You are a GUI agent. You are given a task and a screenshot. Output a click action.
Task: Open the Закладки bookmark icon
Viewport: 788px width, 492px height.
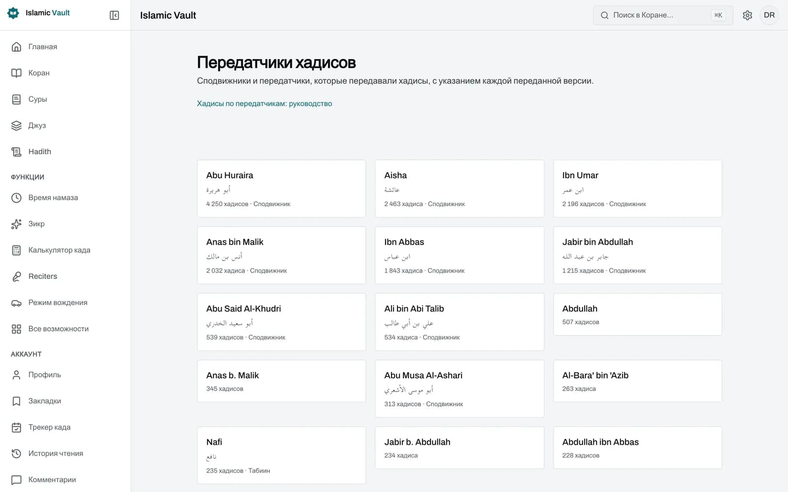point(16,401)
